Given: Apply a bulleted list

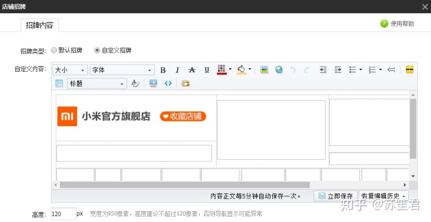Looking at the screenshot, I should [x=353, y=70].
